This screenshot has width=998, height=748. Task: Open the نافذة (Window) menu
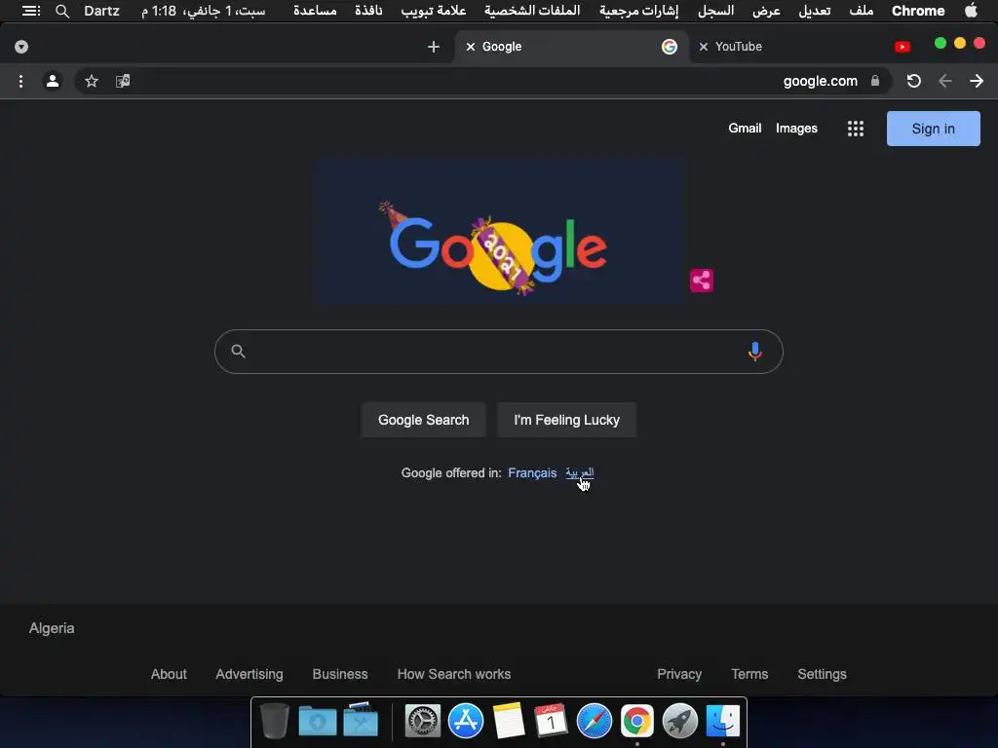(x=368, y=11)
